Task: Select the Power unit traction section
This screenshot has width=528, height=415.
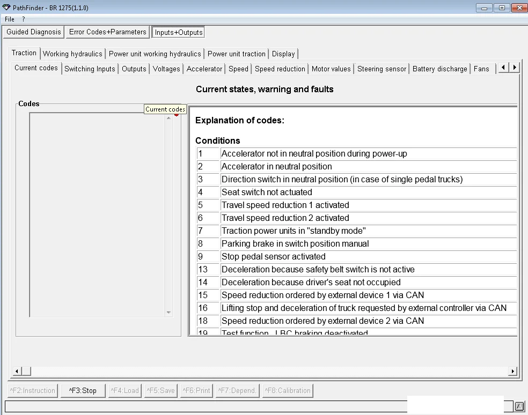Action: [236, 54]
